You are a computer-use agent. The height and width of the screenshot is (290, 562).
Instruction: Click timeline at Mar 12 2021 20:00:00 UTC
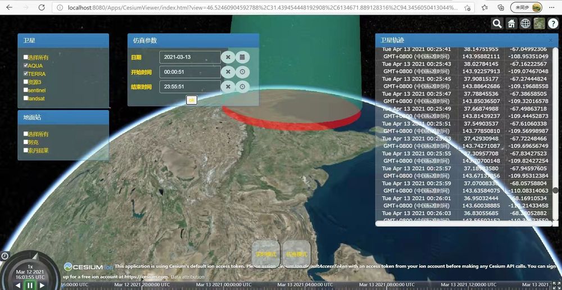click(142, 285)
